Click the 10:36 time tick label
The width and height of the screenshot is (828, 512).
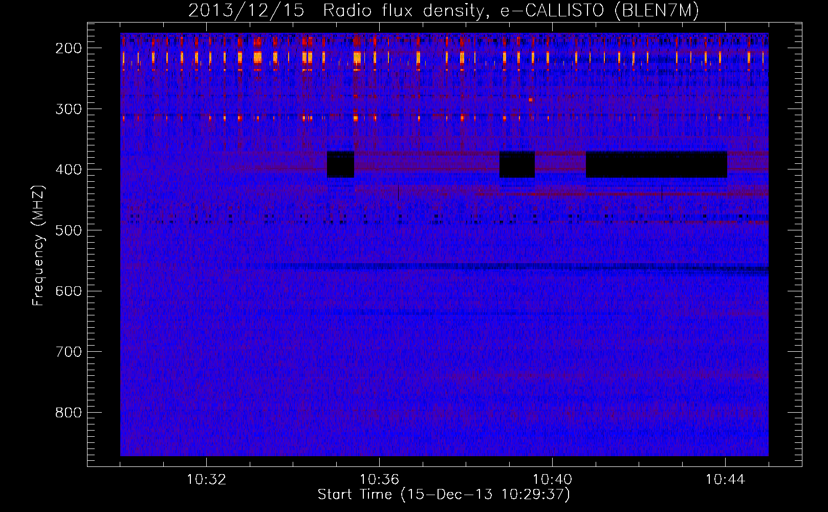(x=379, y=480)
